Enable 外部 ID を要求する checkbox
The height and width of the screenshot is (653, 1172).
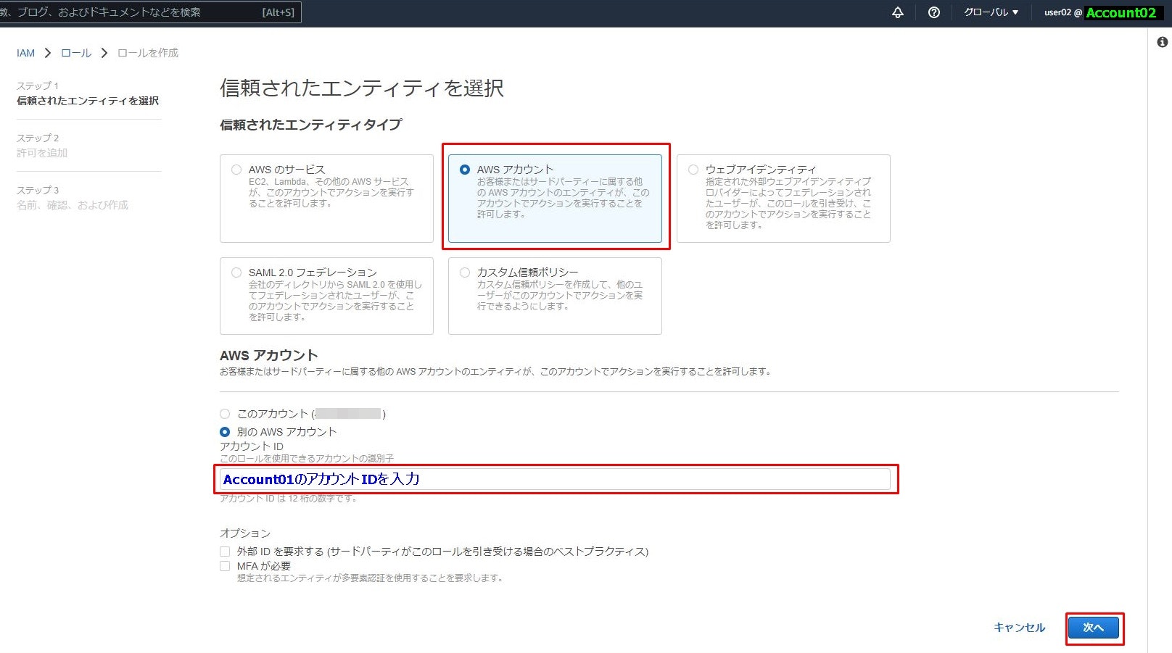225,552
